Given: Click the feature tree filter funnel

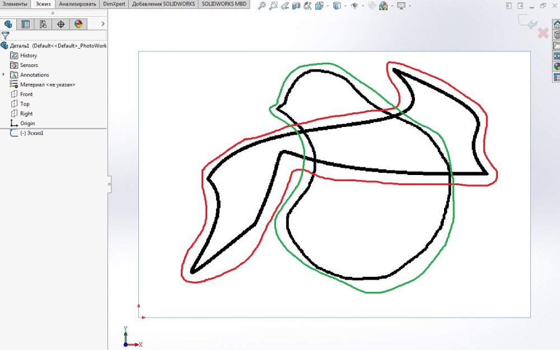Looking at the screenshot, I should [5, 35].
